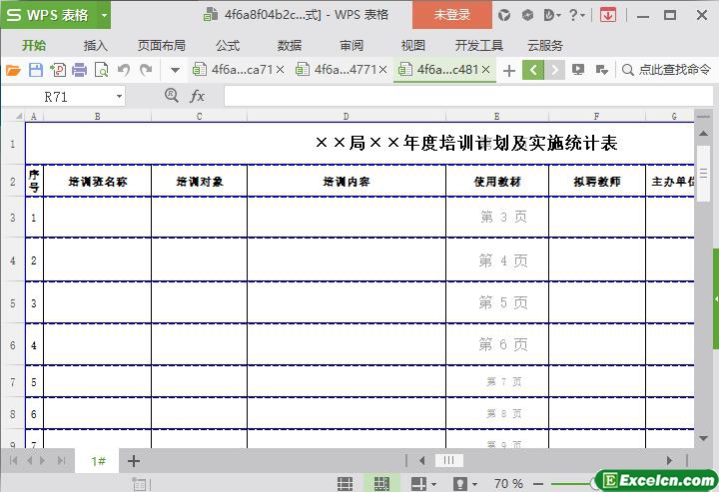Open the eye protection lamp dropdown
This screenshot has width=719, height=492.
465,483
